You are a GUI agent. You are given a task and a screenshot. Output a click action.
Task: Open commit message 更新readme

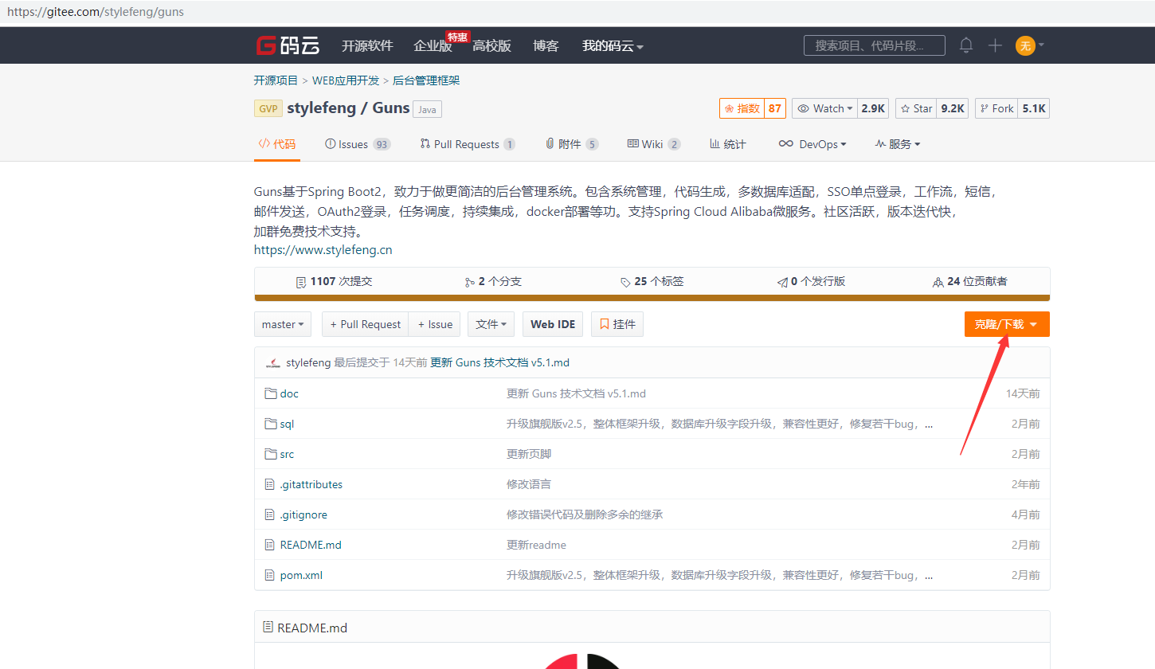click(537, 545)
